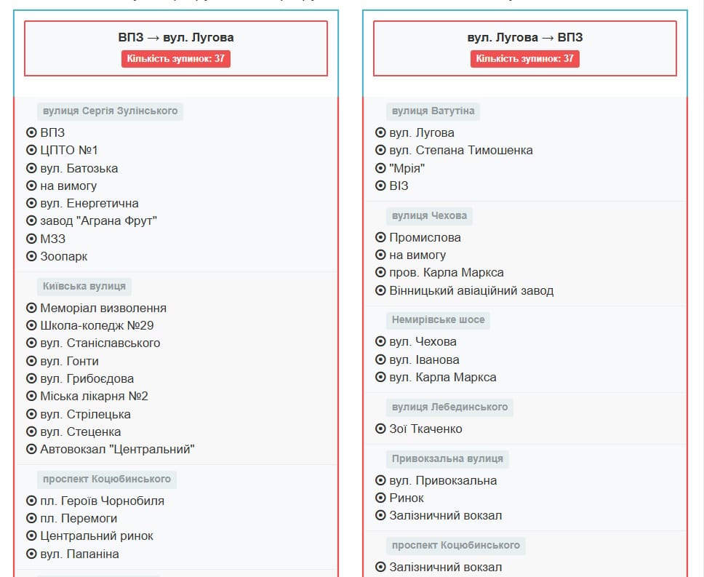Select the завод "Аграна Фрут" stop
Screen dimensions: 704x577
[x=98, y=220]
